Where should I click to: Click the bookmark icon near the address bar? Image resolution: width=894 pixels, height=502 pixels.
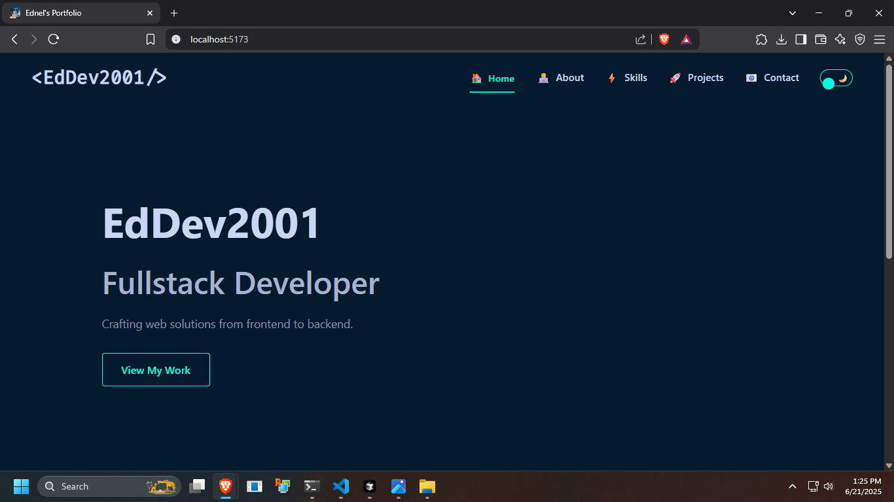point(151,39)
